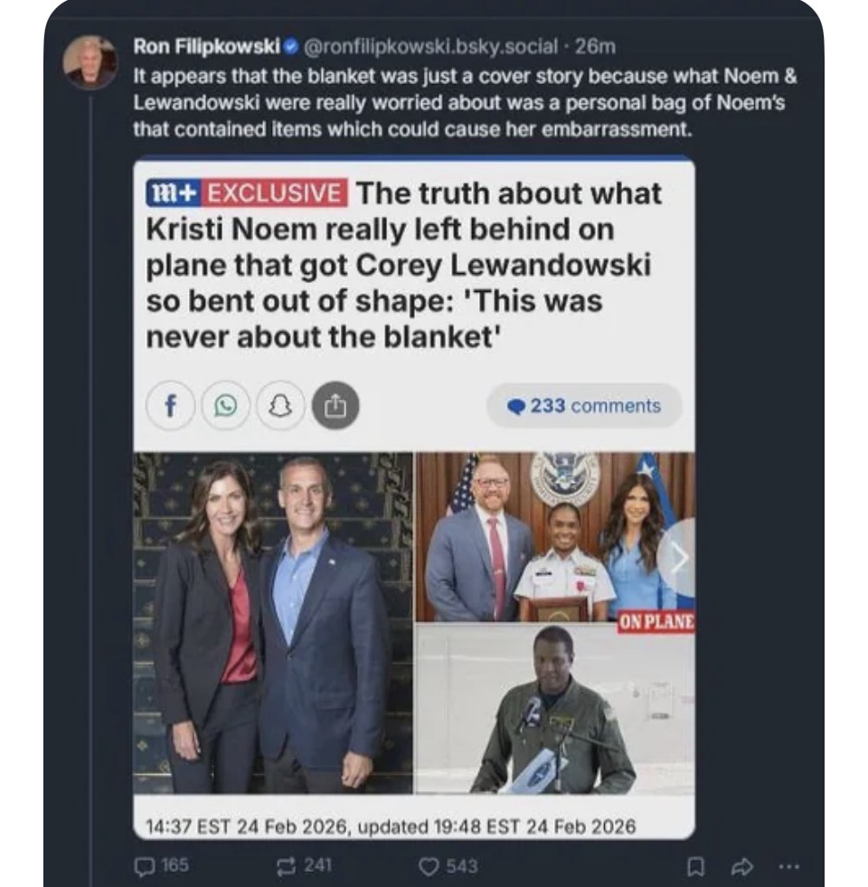The height and width of the screenshot is (887, 868).
Task: Open the three-dot more options menu
Action: (789, 866)
